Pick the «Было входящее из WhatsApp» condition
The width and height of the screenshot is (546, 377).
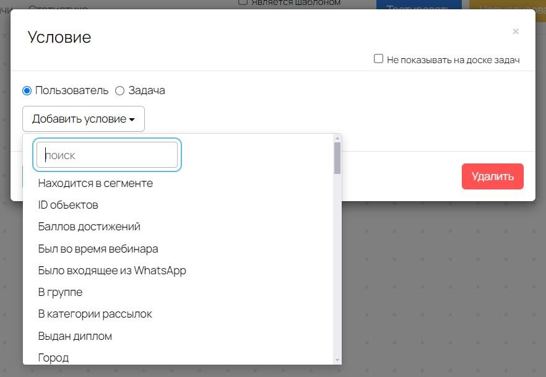point(111,270)
